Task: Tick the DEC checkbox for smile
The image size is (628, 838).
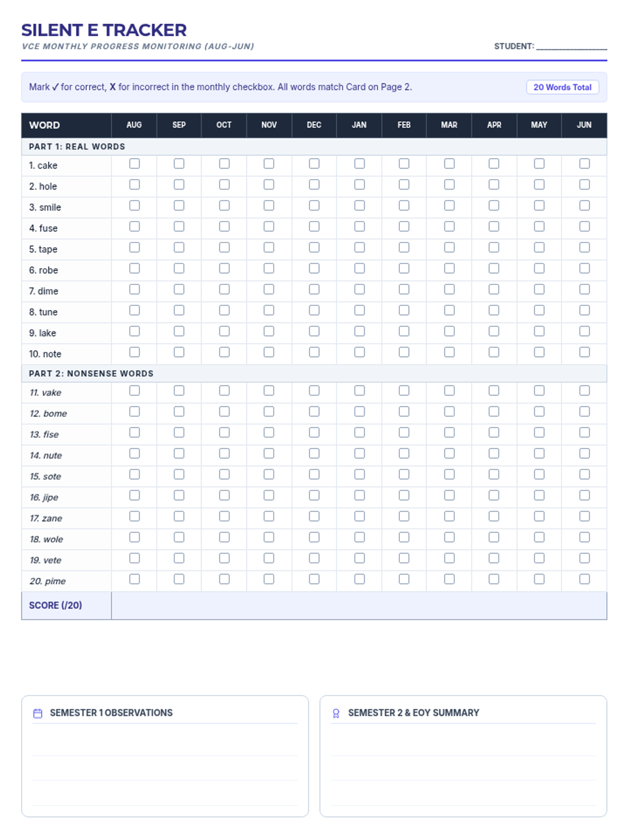Action: tap(314, 206)
